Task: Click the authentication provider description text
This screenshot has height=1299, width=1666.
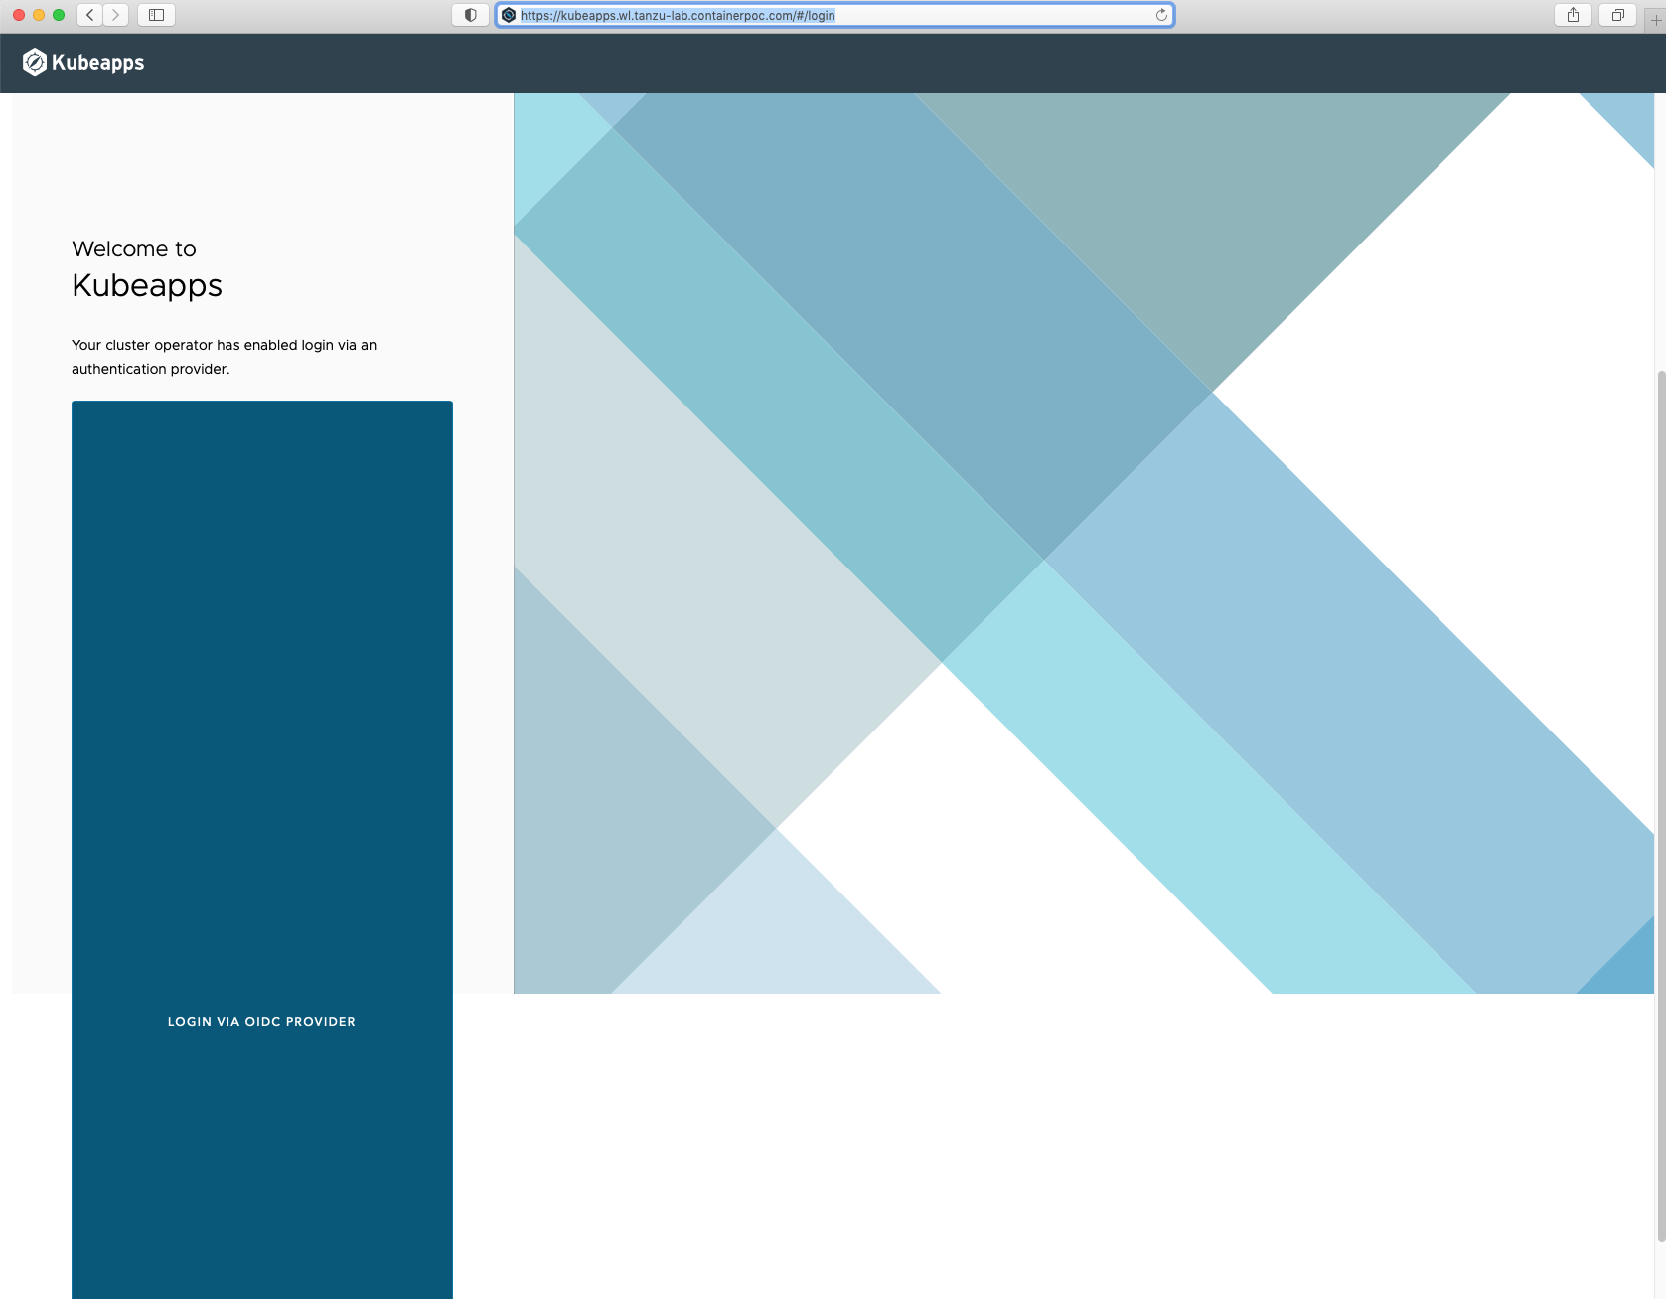Action: [x=225, y=357]
